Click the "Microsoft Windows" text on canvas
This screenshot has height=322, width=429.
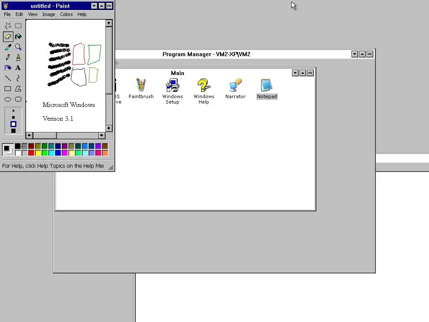click(x=69, y=105)
